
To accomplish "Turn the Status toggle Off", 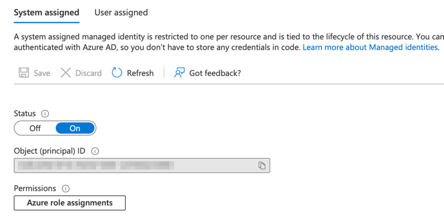I will point(35,128).
